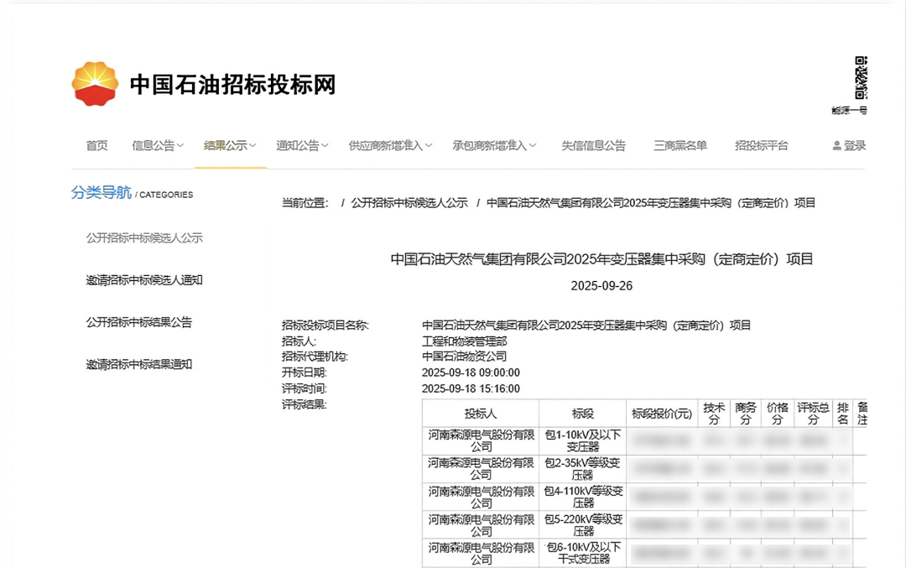Open the 通知公告 menu

pyautogui.click(x=298, y=146)
